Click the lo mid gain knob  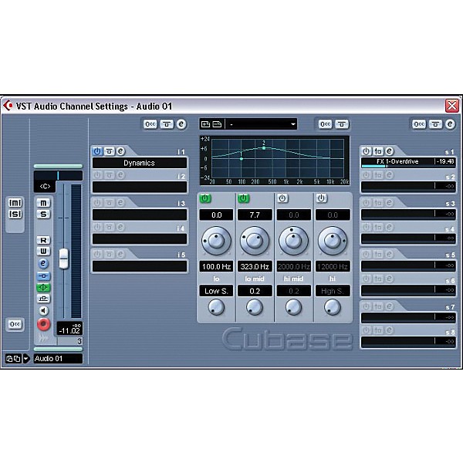[254, 241]
